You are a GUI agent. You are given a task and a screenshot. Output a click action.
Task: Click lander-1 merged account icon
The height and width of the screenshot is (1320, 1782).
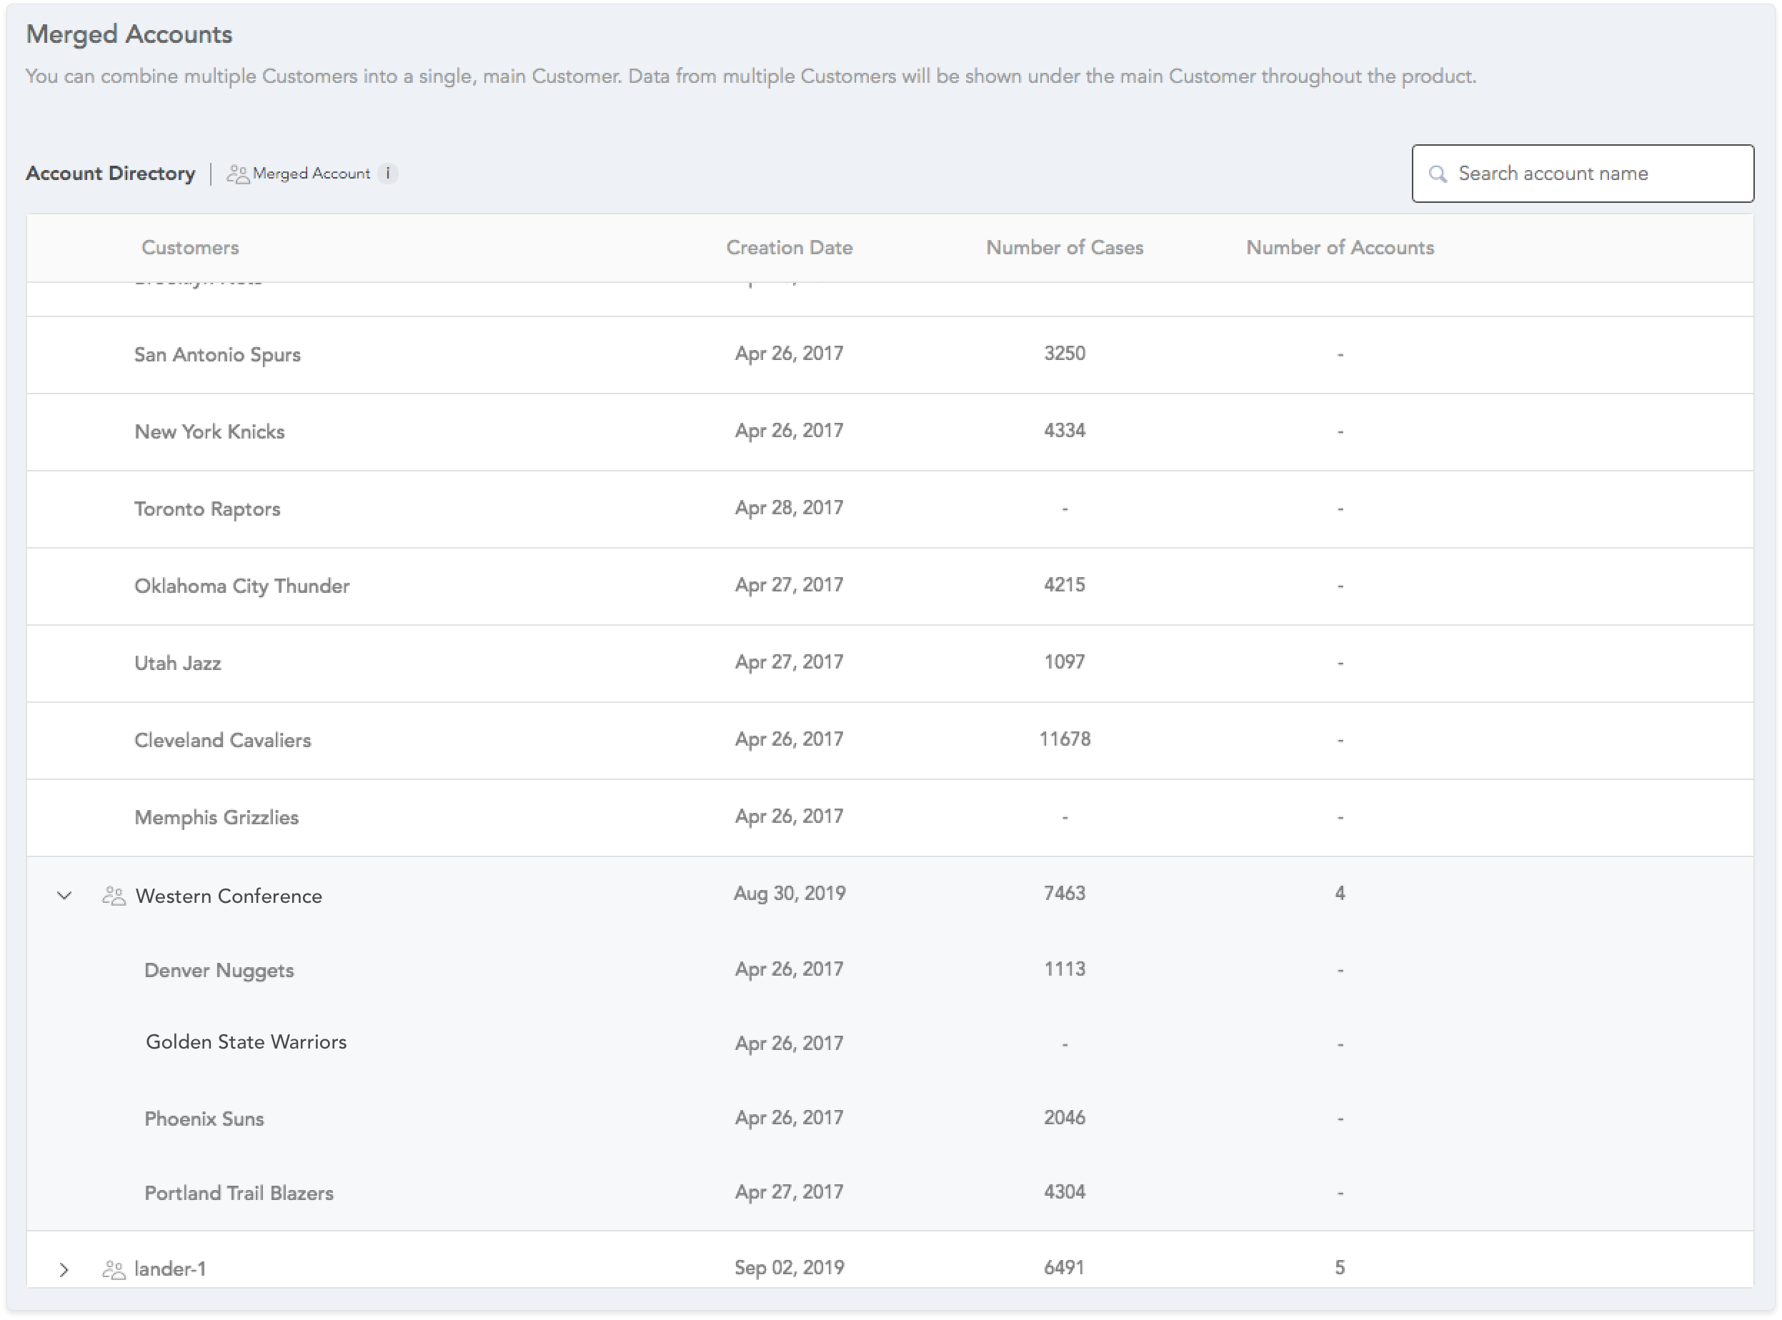click(114, 1269)
